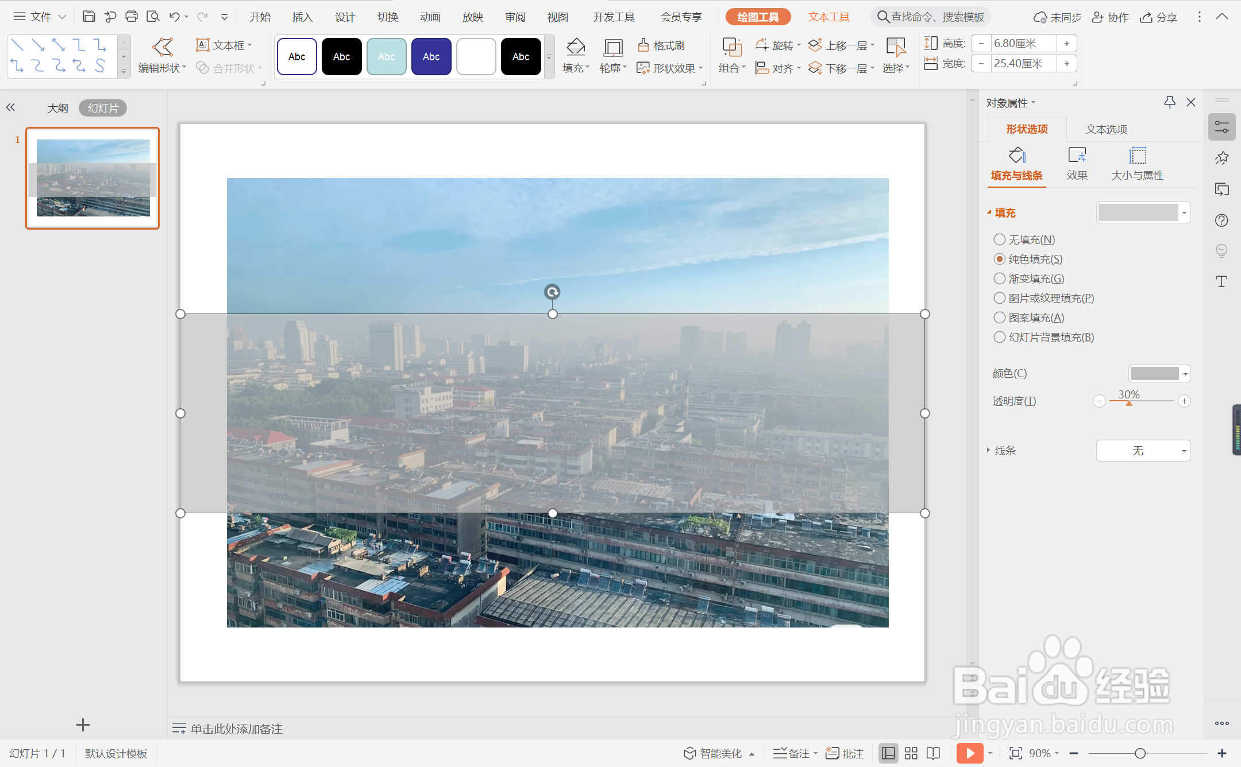Image resolution: width=1241 pixels, height=767 pixels.
Task: Open the Line style dropdown showing 无
Action: coord(1143,451)
